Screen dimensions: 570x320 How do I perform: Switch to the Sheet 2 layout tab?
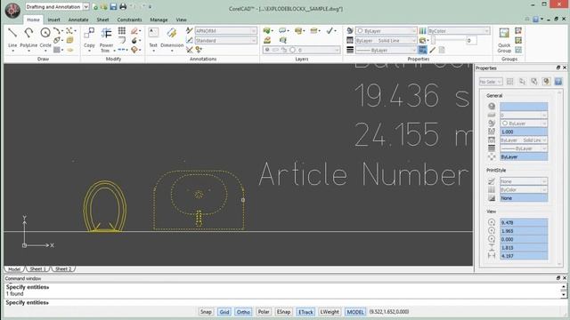click(63, 268)
